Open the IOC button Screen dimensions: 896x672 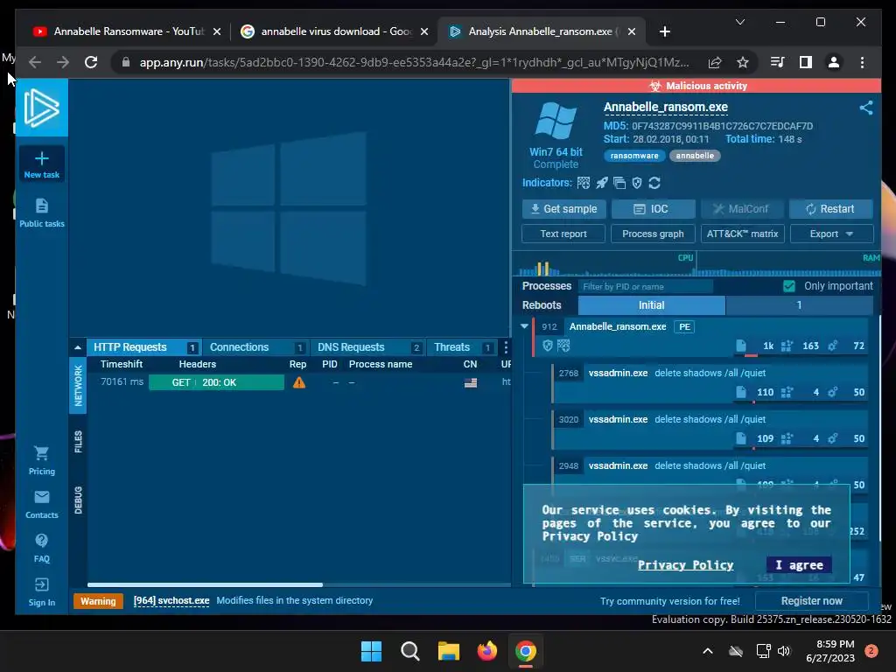pos(653,209)
